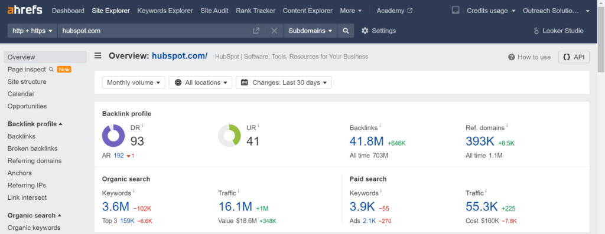605x234 pixels.
Task: Clear the search field with X icon
Action: click(x=274, y=31)
